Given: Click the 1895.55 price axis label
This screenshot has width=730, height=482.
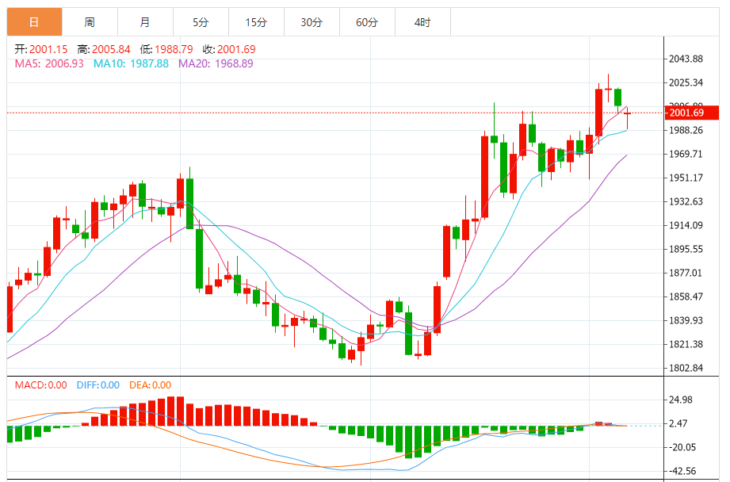Looking at the screenshot, I should pyautogui.click(x=686, y=249).
